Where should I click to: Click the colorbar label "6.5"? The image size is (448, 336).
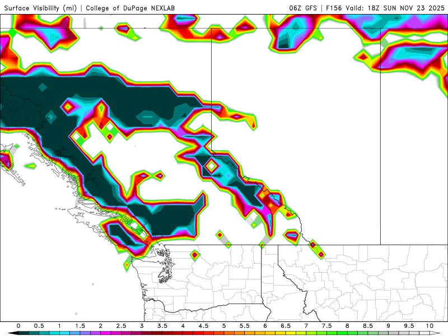[x=286, y=326]
